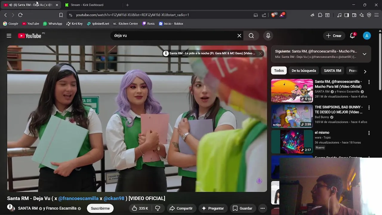382x215 pixels.
Task: Open Brave Wallet icon
Action: (354, 15)
